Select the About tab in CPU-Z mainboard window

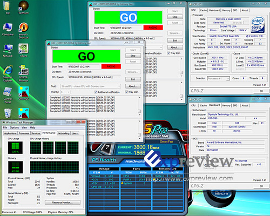245,105
